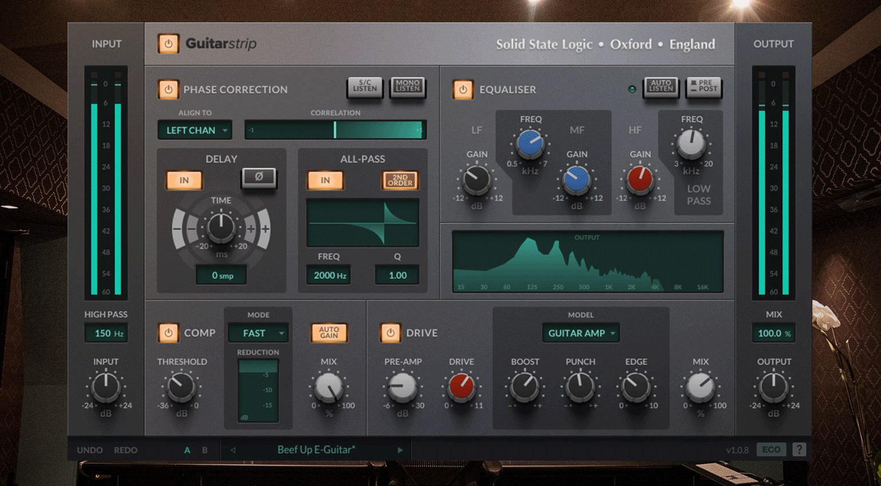Toggle the Comp section power icon
This screenshot has height=486, width=881.
tap(168, 333)
